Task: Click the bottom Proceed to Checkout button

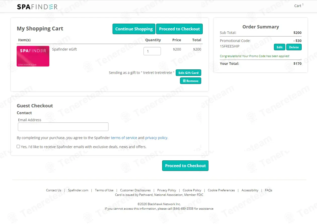Action: point(185,166)
